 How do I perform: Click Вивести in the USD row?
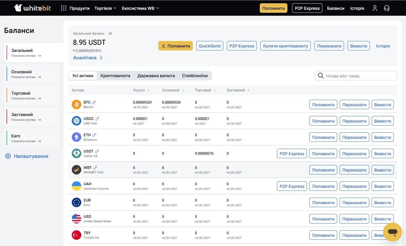tap(383, 219)
